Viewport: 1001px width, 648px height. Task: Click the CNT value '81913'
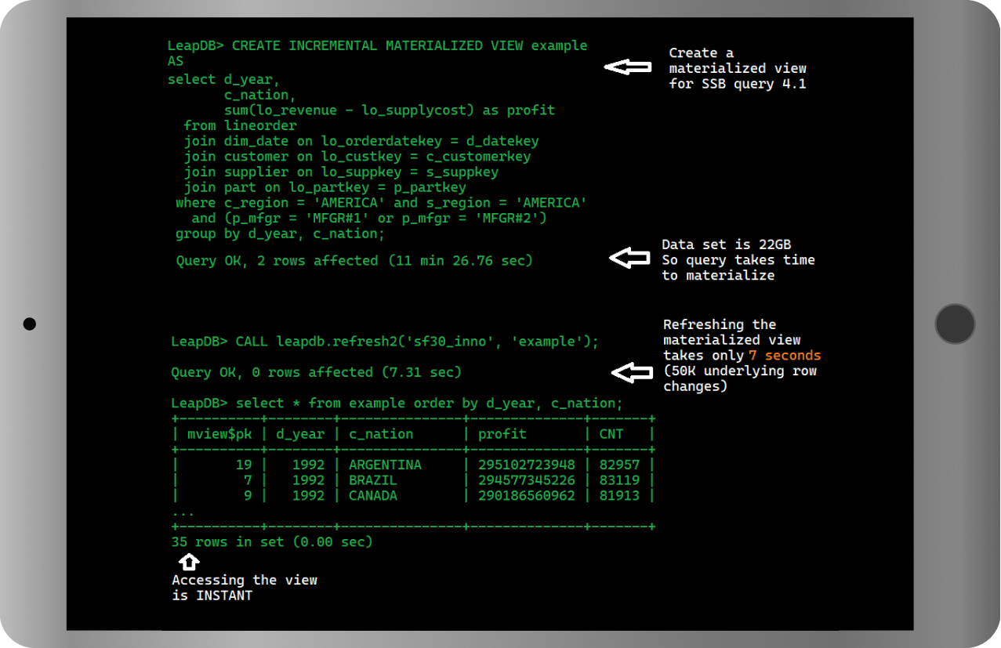point(619,495)
